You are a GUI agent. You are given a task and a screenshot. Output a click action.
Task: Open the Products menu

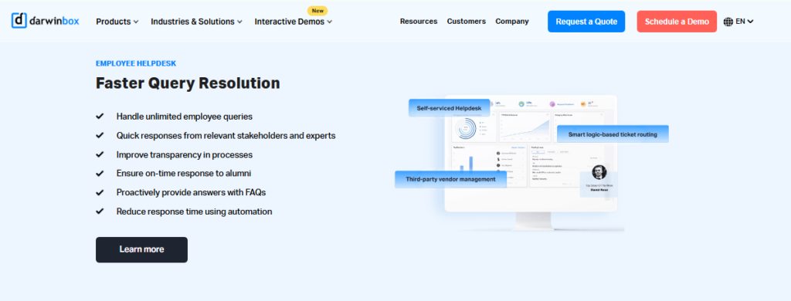click(x=117, y=22)
